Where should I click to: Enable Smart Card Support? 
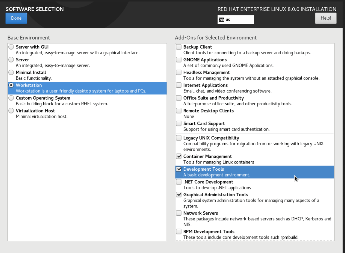179,123
